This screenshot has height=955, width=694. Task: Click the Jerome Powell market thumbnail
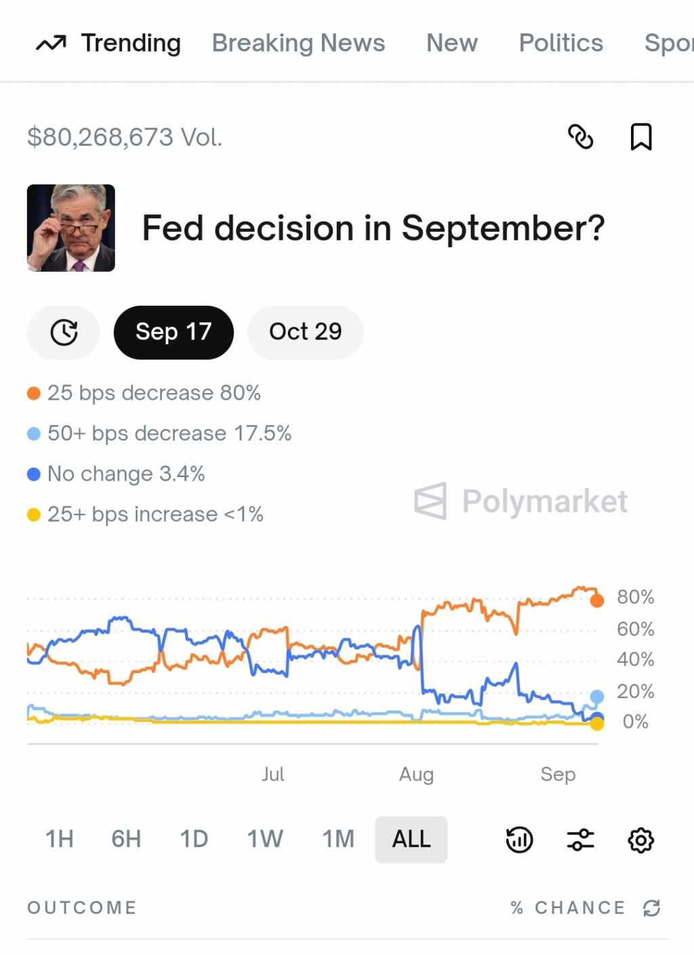tap(71, 228)
